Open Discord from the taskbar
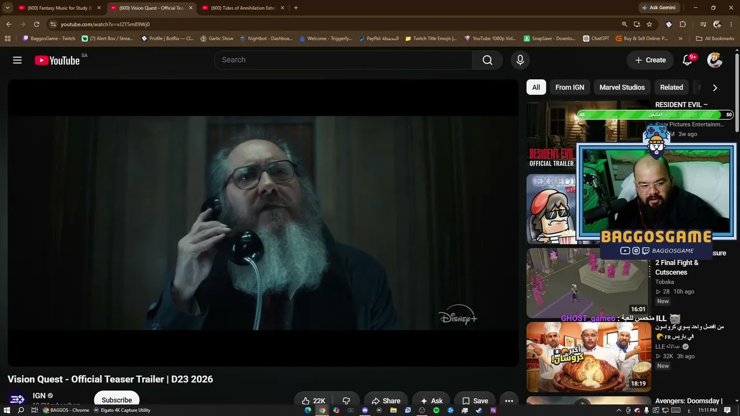 coord(365,410)
